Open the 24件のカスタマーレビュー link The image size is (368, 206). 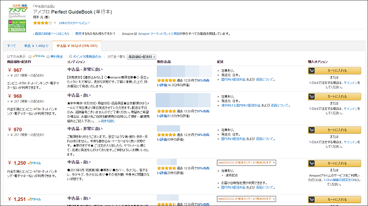pyautogui.click(x=74, y=23)
